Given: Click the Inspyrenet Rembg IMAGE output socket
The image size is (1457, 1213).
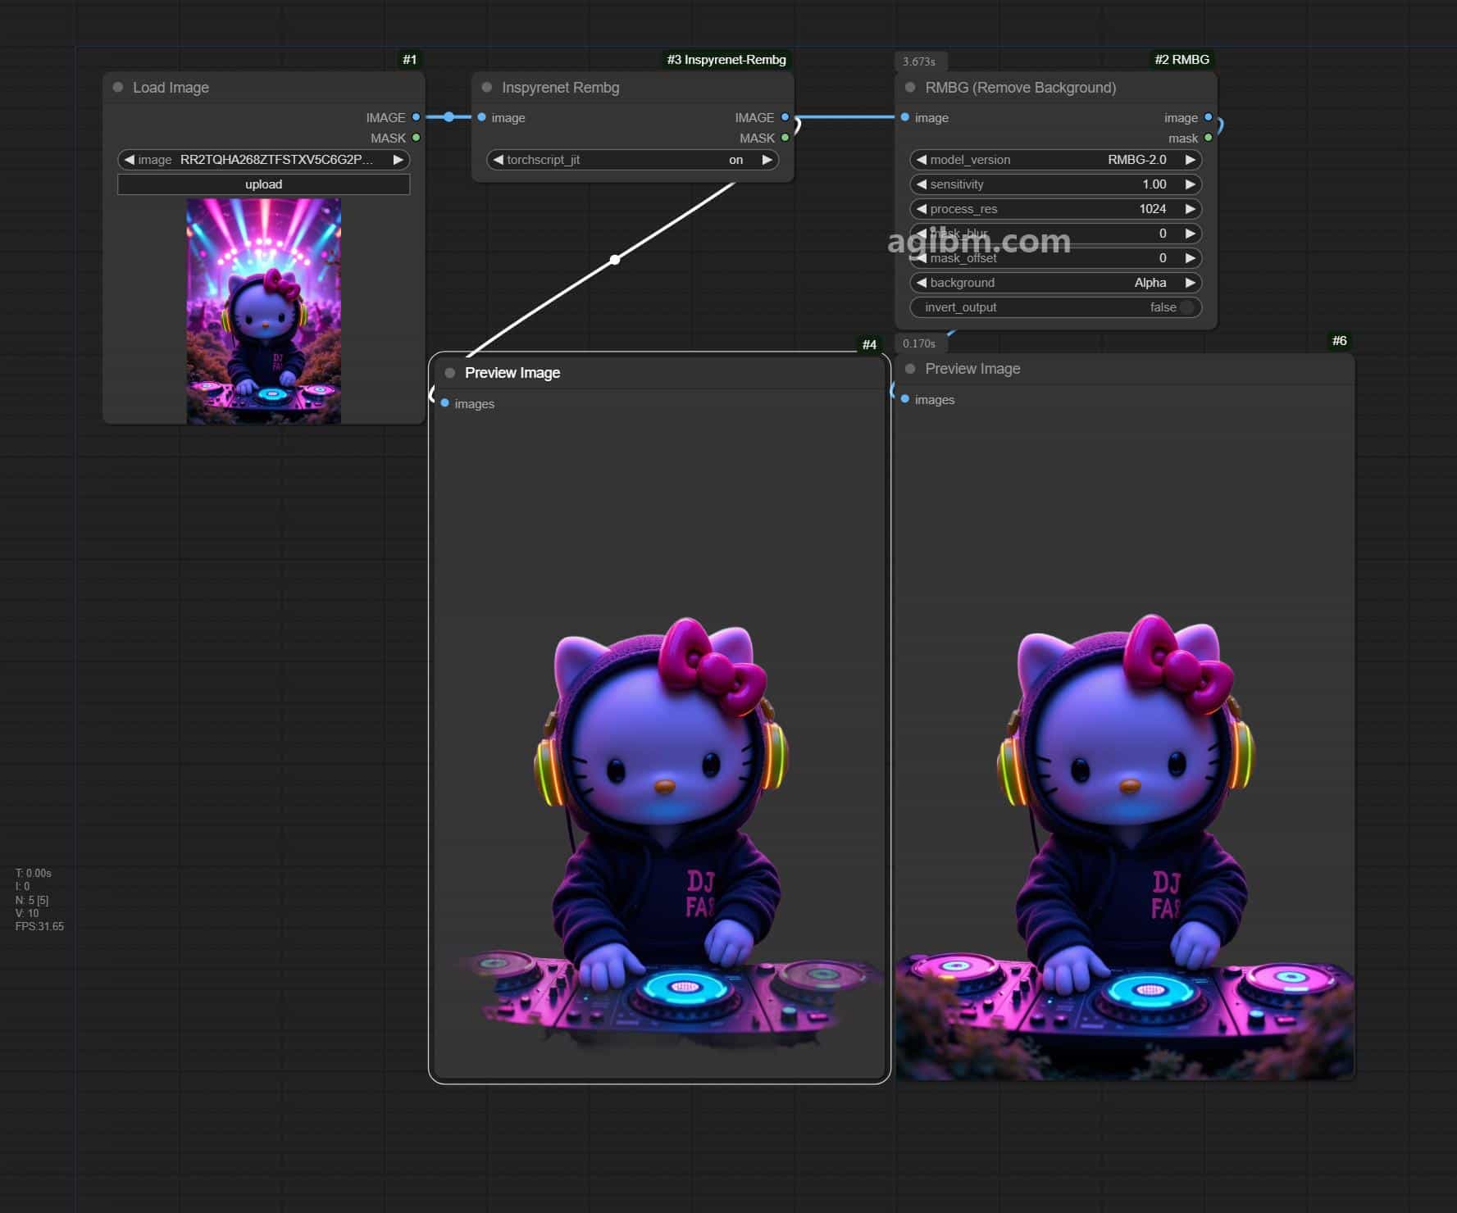Looking at the screenshot, I should click(785, 117).
